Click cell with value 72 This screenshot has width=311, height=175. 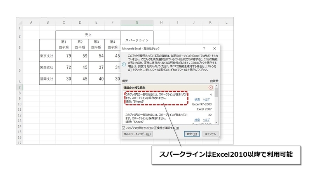64,67
